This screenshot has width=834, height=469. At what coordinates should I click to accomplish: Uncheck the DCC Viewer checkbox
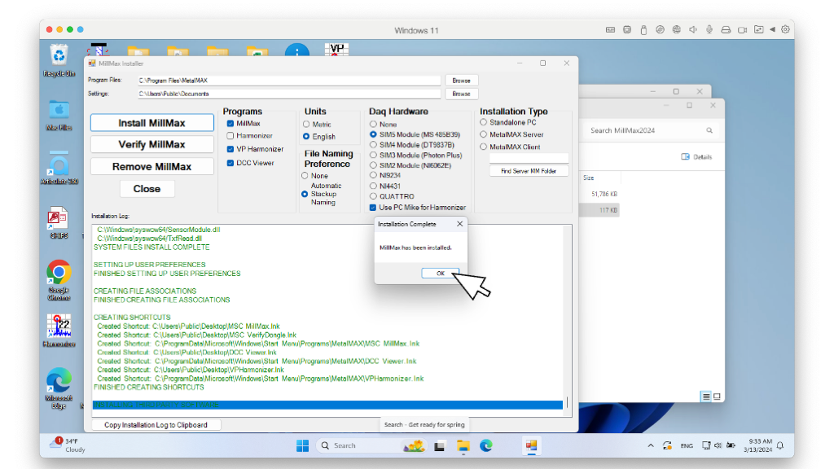pyautogui.click(x=230, y=163)
